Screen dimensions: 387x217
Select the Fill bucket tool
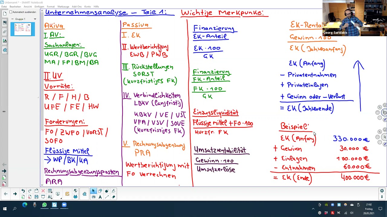pyautogui.click(x=113, y=191)
